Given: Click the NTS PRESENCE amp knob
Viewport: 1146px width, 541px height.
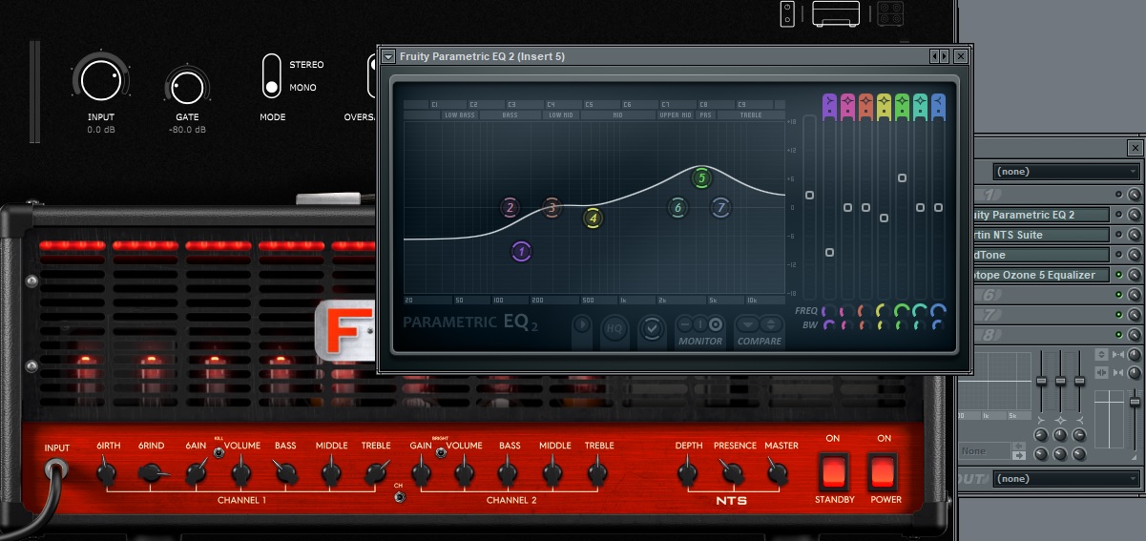Looking at the screenshot, I should coord(732,471).
